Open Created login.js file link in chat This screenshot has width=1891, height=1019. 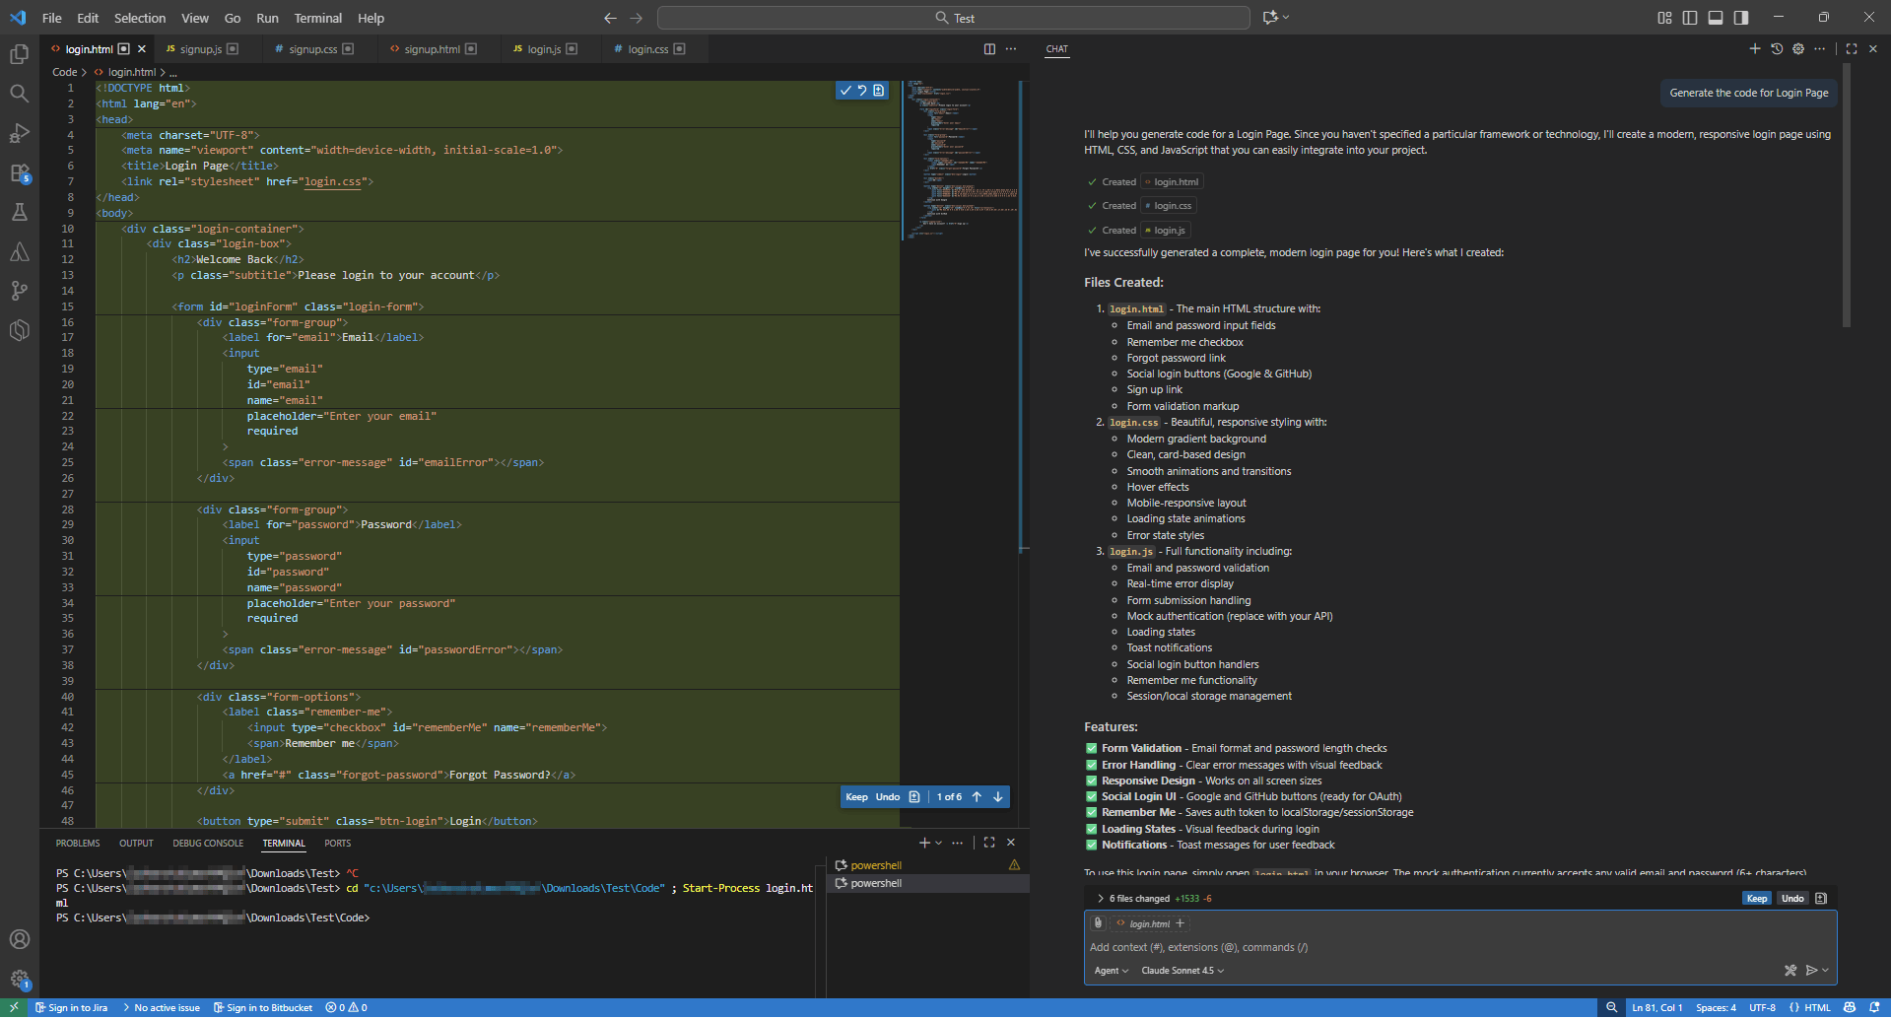click(1165, 230)
